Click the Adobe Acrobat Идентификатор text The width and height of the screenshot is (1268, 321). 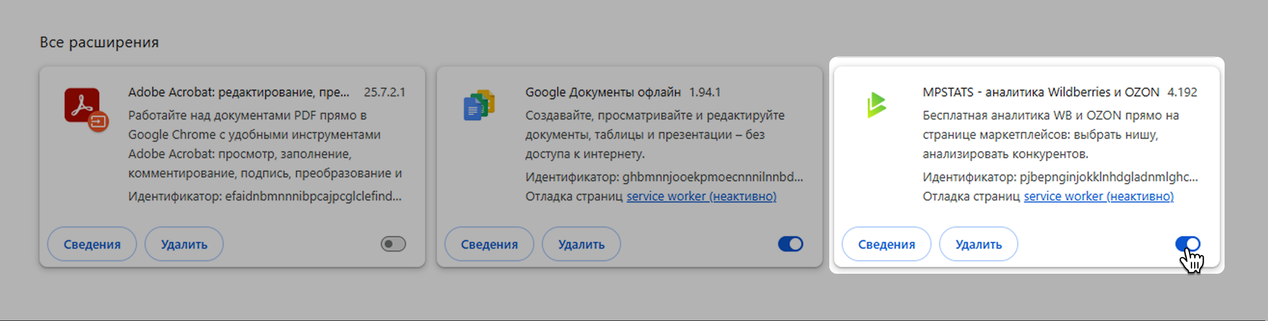pyautogui.click(x=265, y=197)
